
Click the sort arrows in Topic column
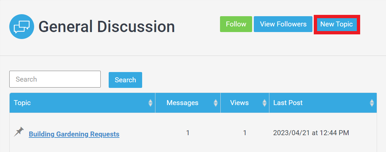(x=150, y=103)
